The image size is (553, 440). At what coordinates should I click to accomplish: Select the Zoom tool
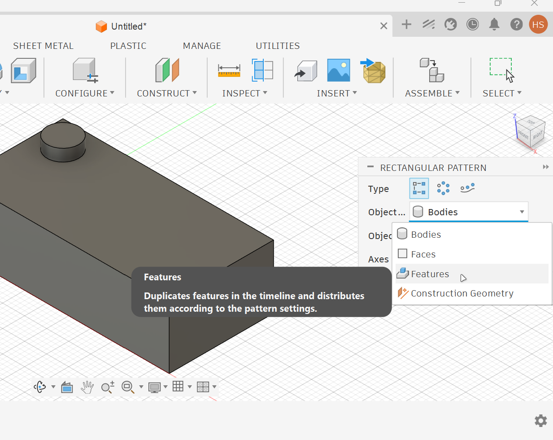[x=108, y=387]
